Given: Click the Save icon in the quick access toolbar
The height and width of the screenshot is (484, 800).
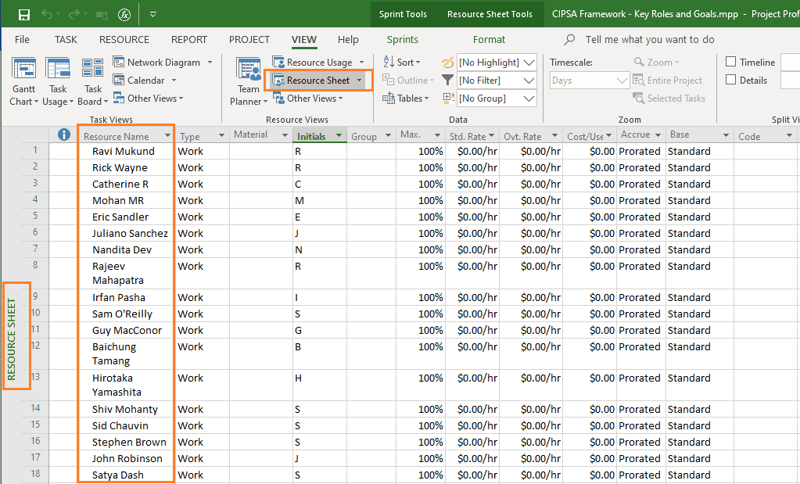Looking at the screenshot, I should coord(23,14).
